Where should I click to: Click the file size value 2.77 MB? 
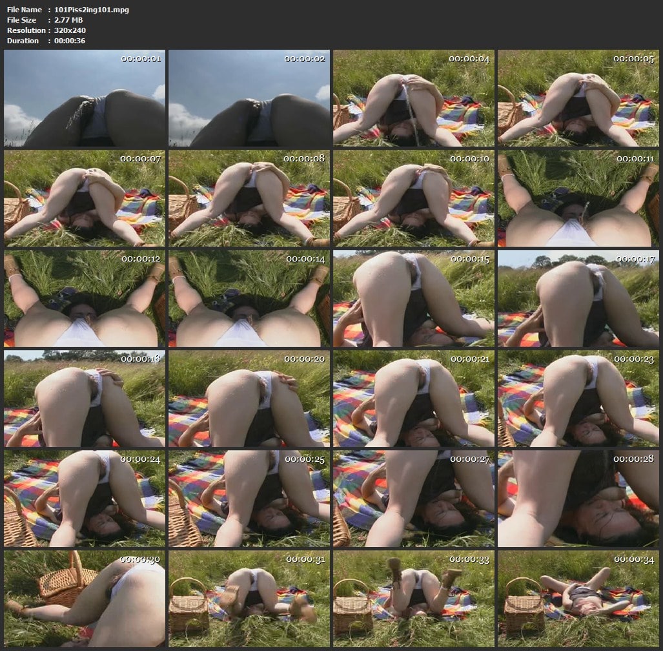click(x=68, y=20)
